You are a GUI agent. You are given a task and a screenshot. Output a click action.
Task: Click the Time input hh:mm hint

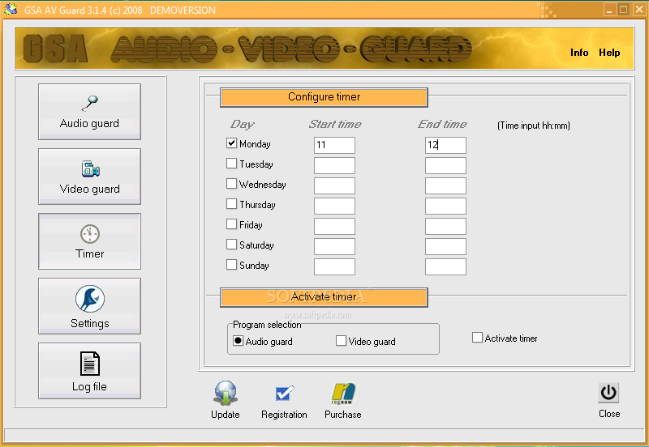534,126
